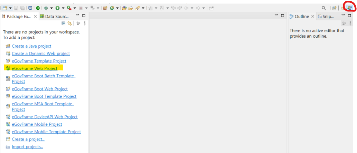The image size is (357, 153).
Task: Minimize the Outline panel
Action: pos(343,15)
